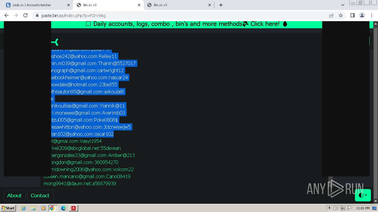This screenshot has width=378, height=212.
Task: Click the page vertical scrollbar
Action: (x=376, y=112)
